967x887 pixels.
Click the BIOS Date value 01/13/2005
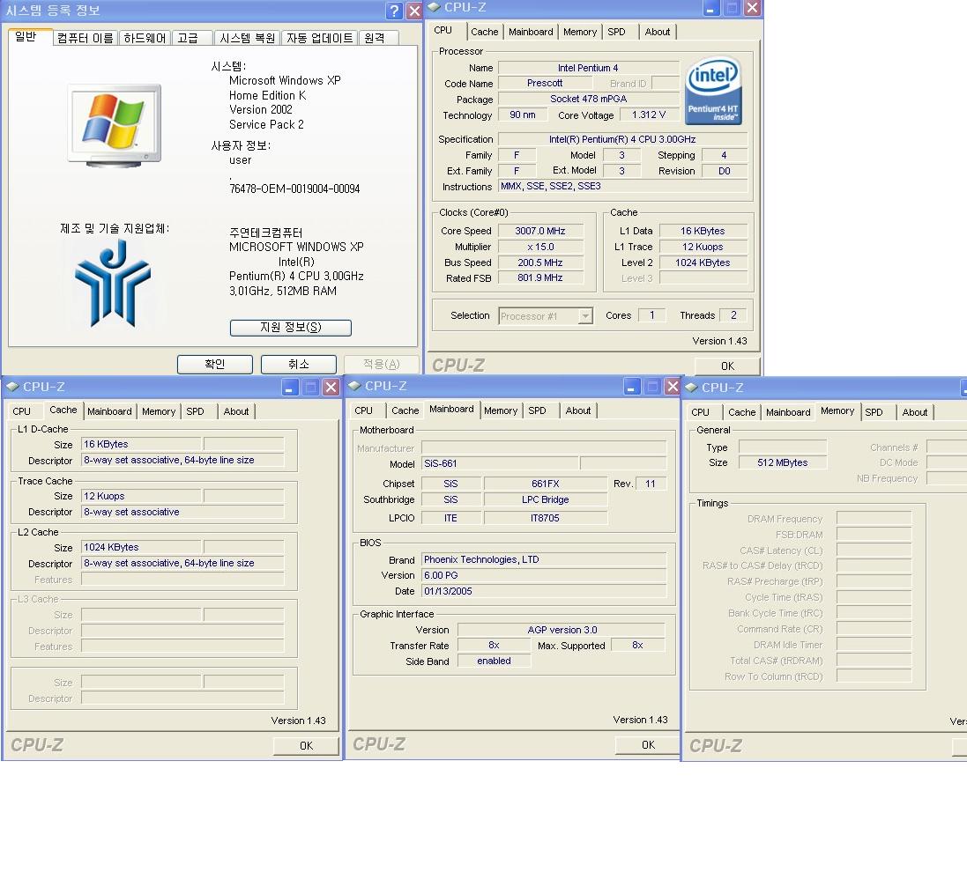(x=544, y=591)
